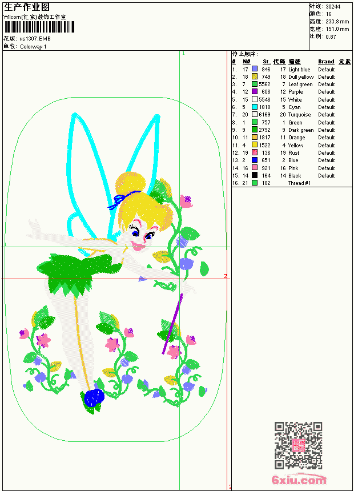Click the Thread #1 swatch in row 16

255,183
